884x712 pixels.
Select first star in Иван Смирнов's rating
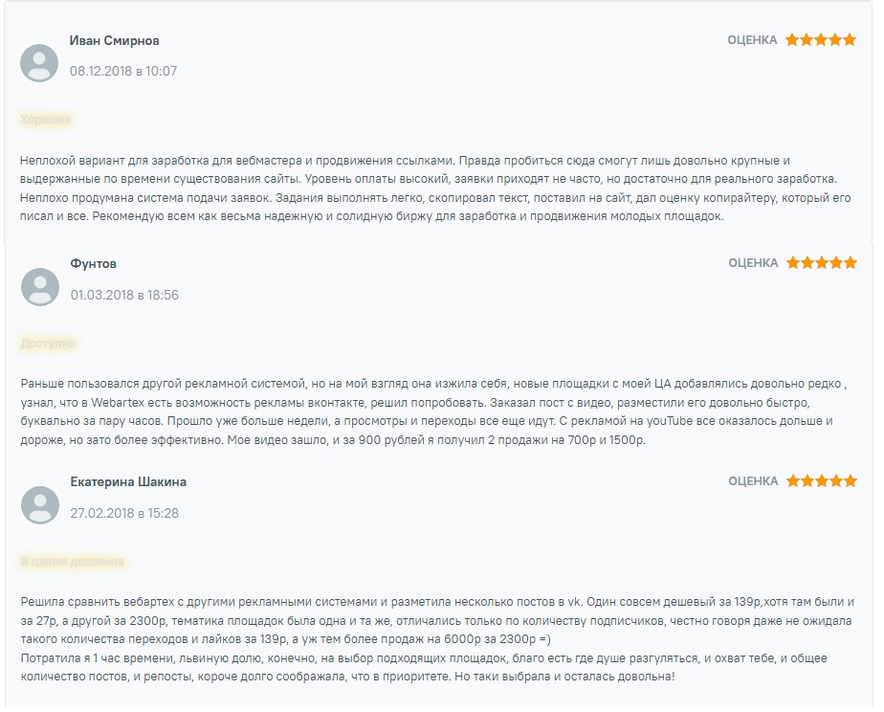point(792,40)
